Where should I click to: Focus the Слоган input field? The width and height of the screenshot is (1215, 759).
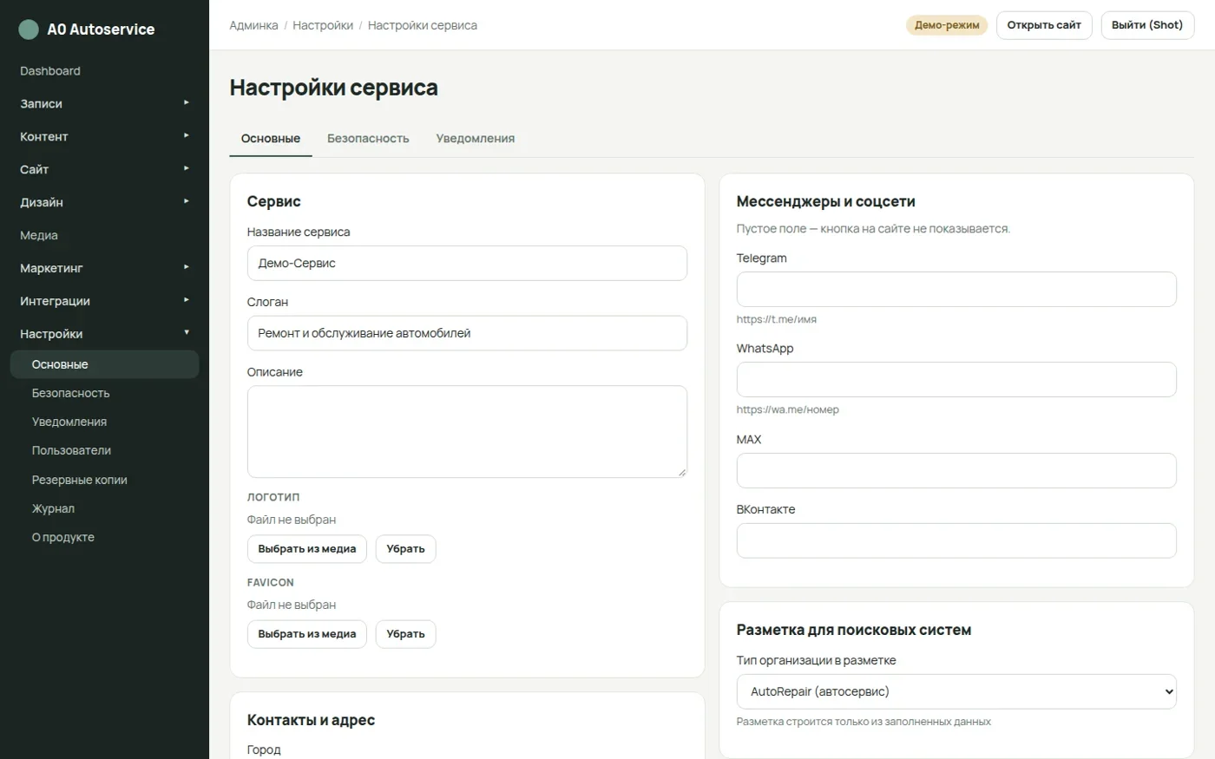click(467, 333)
